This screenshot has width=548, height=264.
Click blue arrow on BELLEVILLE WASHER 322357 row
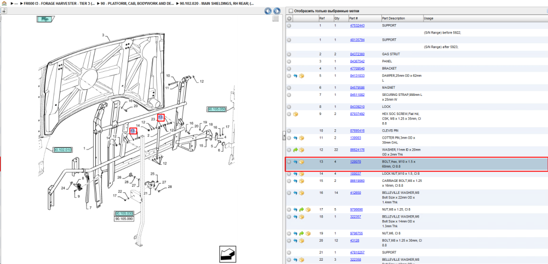[x=295, y=217]
